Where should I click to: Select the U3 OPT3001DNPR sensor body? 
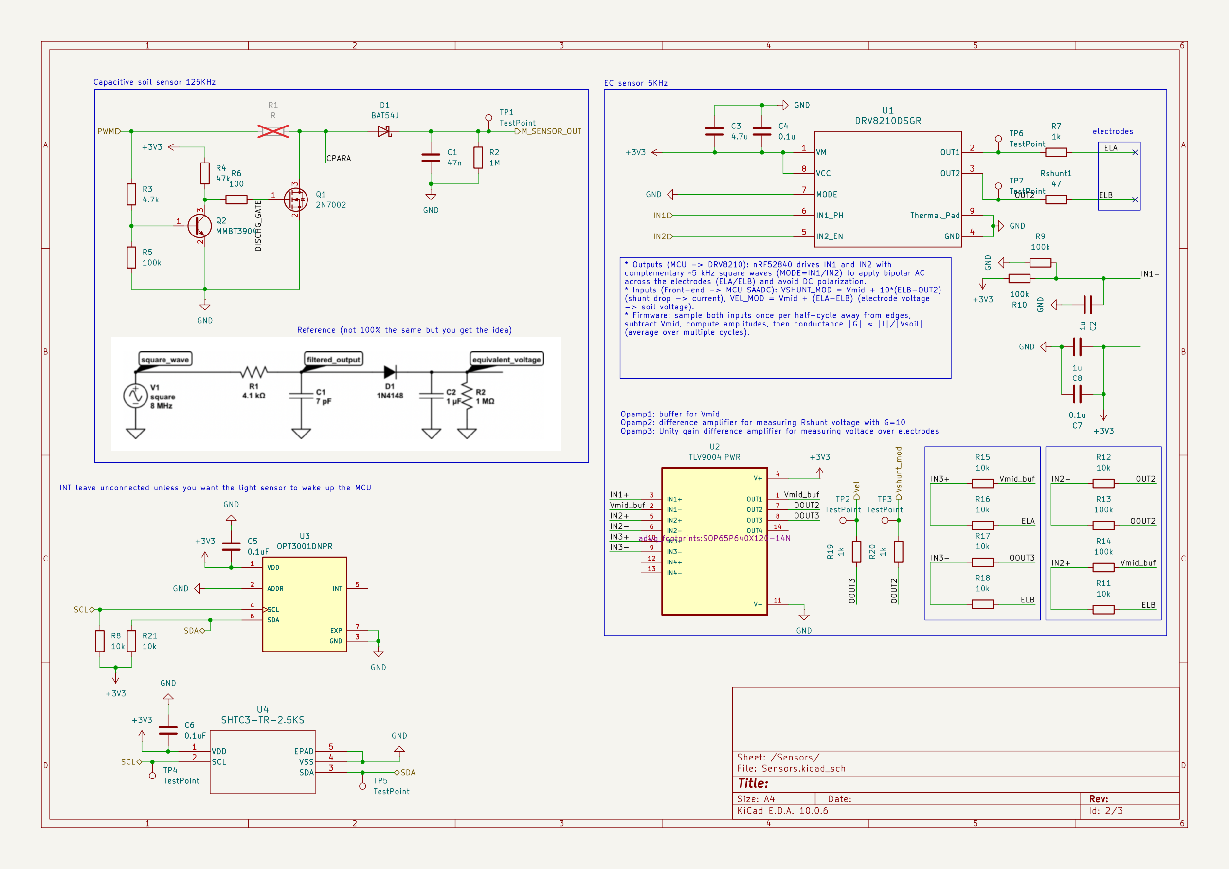point(305,604)
